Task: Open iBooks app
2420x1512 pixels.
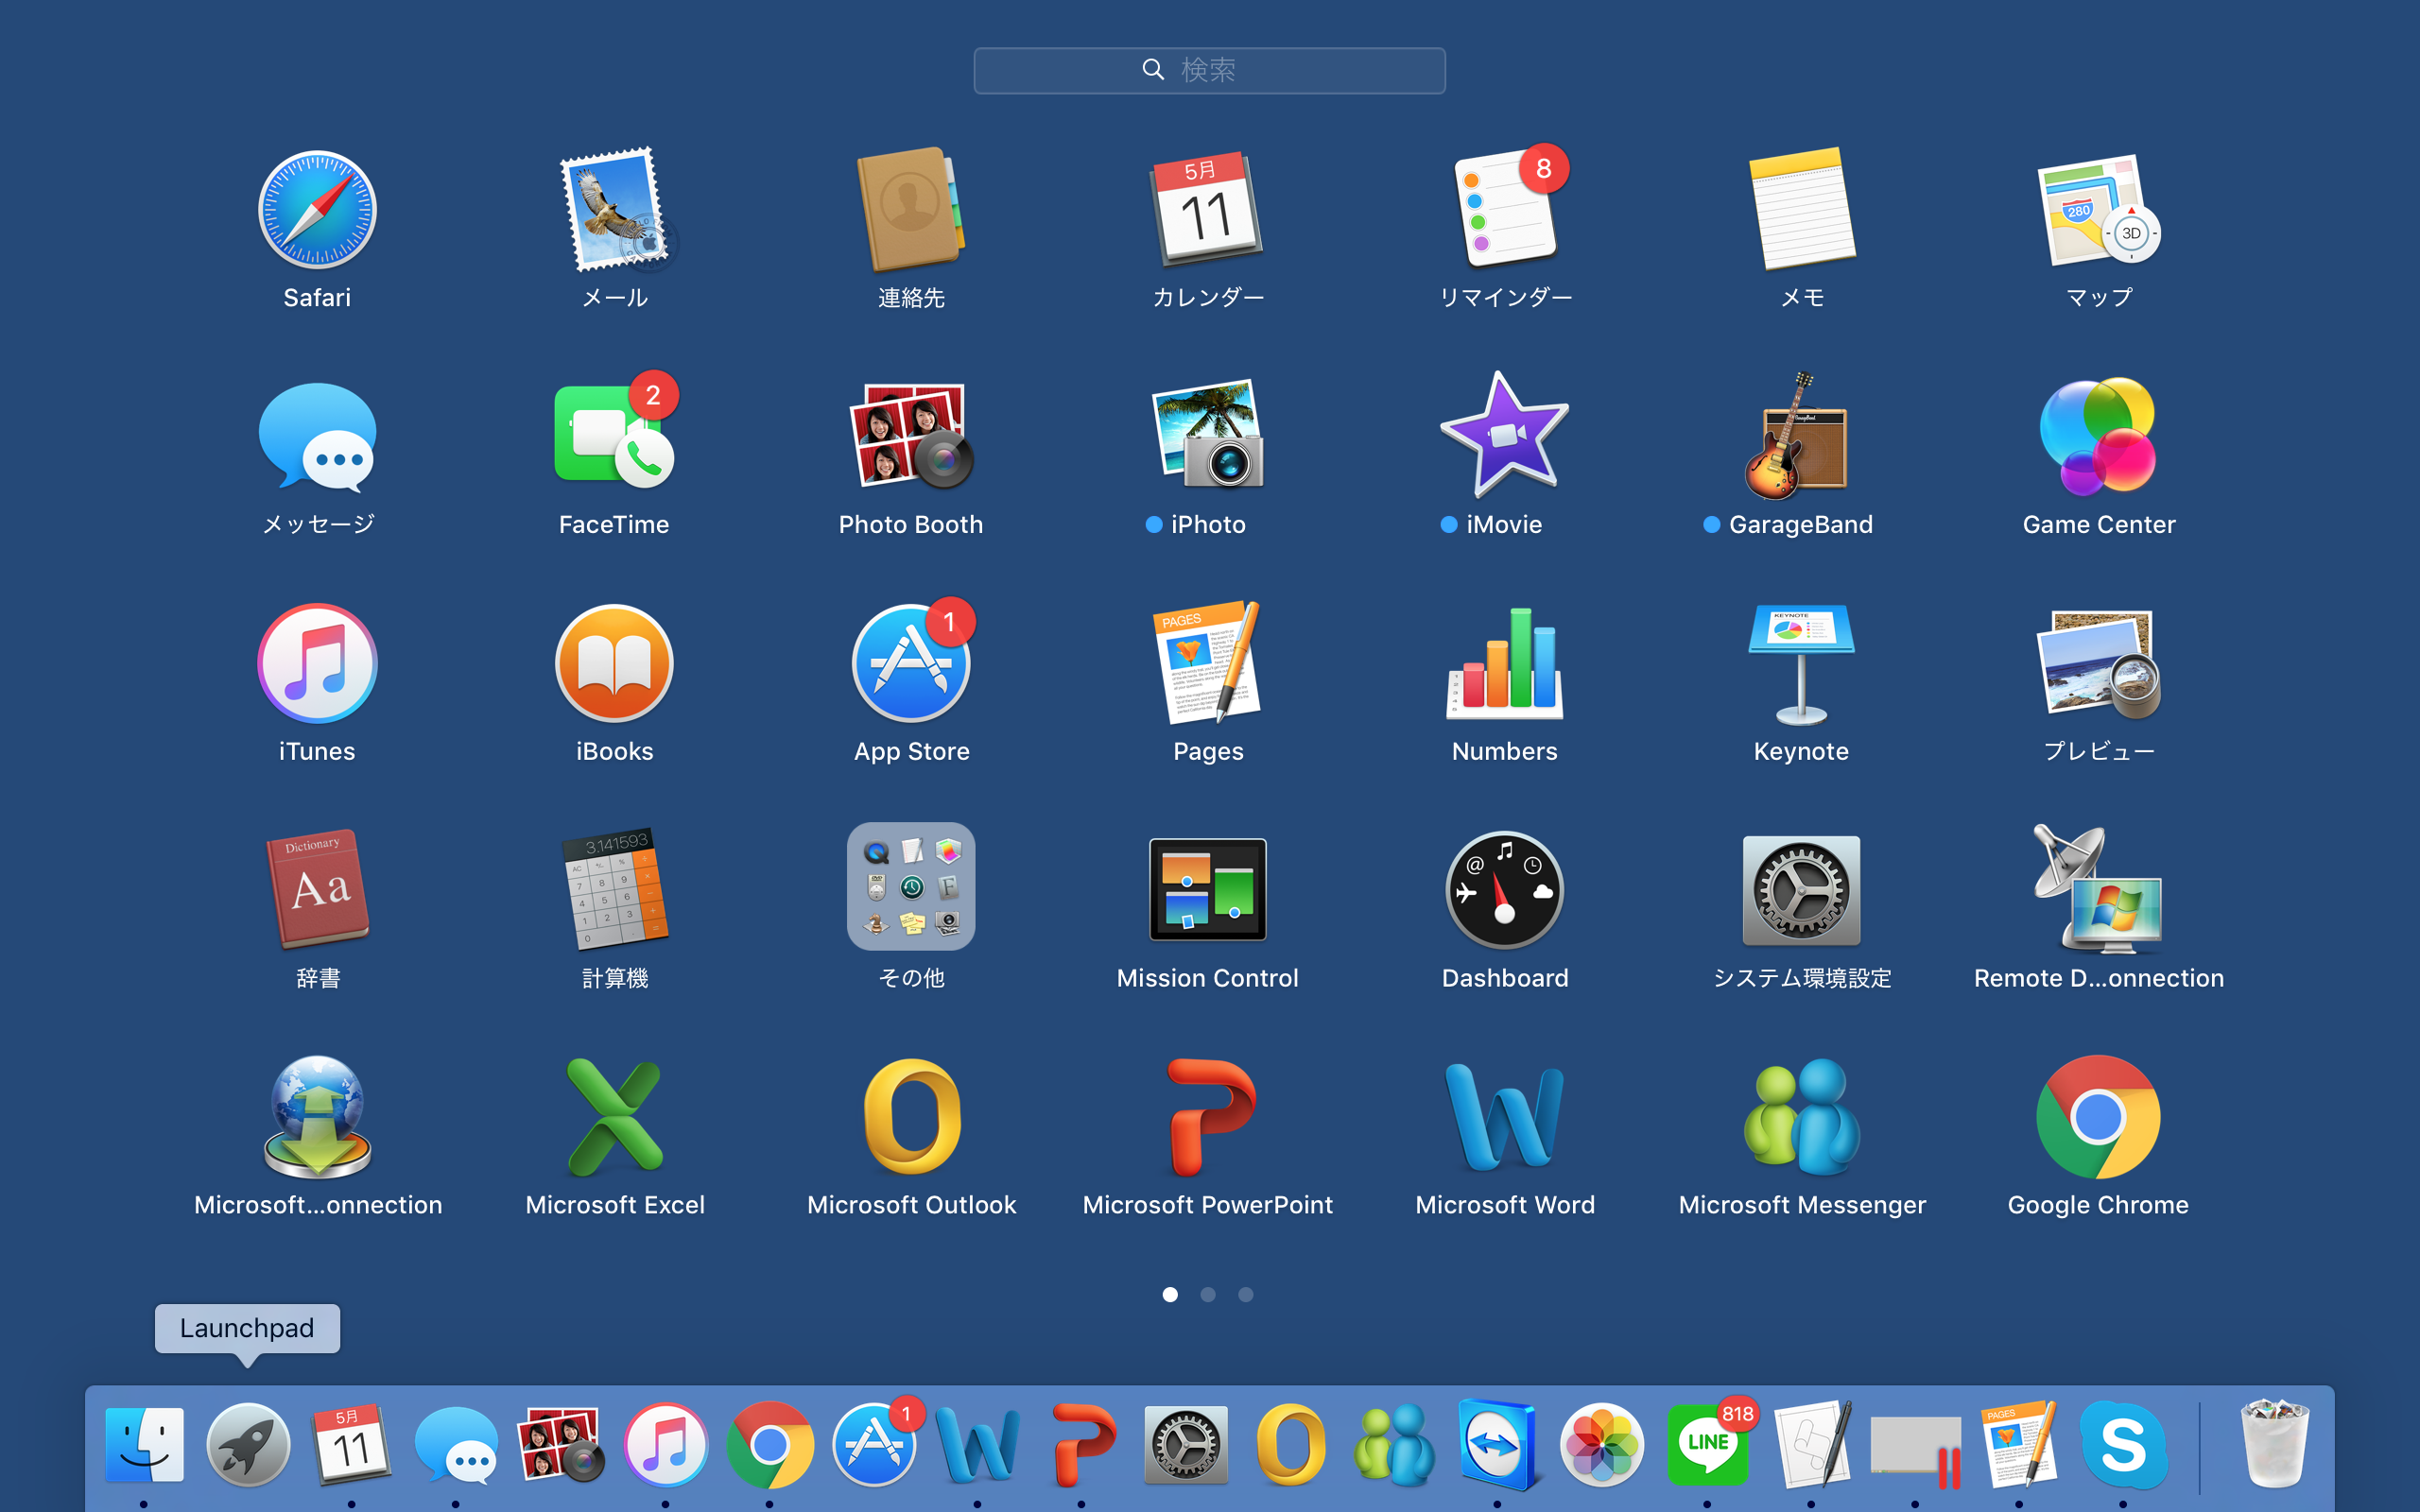Action: [x=615, y=663]
